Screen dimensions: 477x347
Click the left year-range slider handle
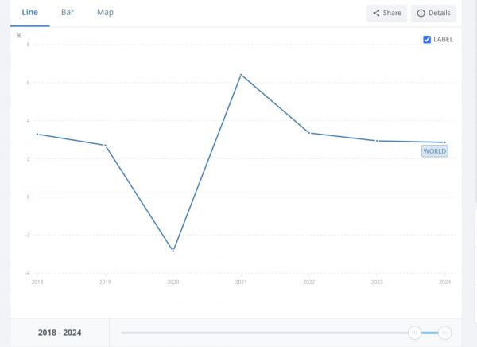coord(414,333)
